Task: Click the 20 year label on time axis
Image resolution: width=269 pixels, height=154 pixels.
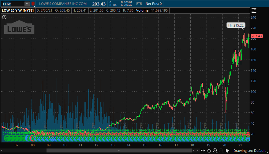Action: click(x=224, y=145)
